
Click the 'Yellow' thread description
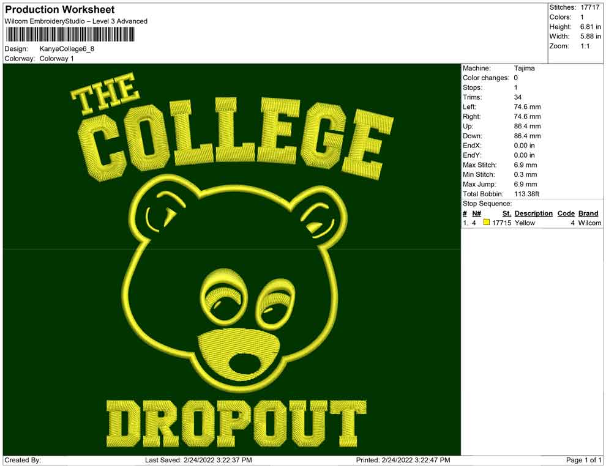[525, 223]
